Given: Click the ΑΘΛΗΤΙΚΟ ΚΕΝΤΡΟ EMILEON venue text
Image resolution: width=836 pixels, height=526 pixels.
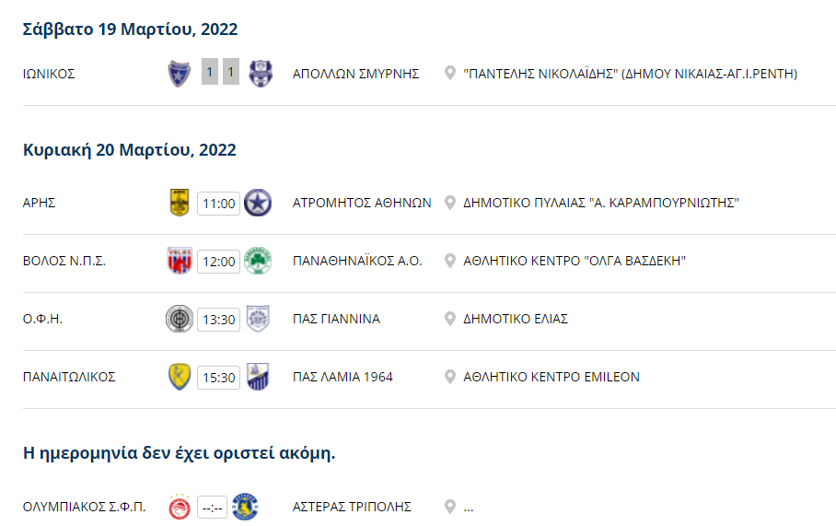Looking at the screenshot, I should pos(552,377).
